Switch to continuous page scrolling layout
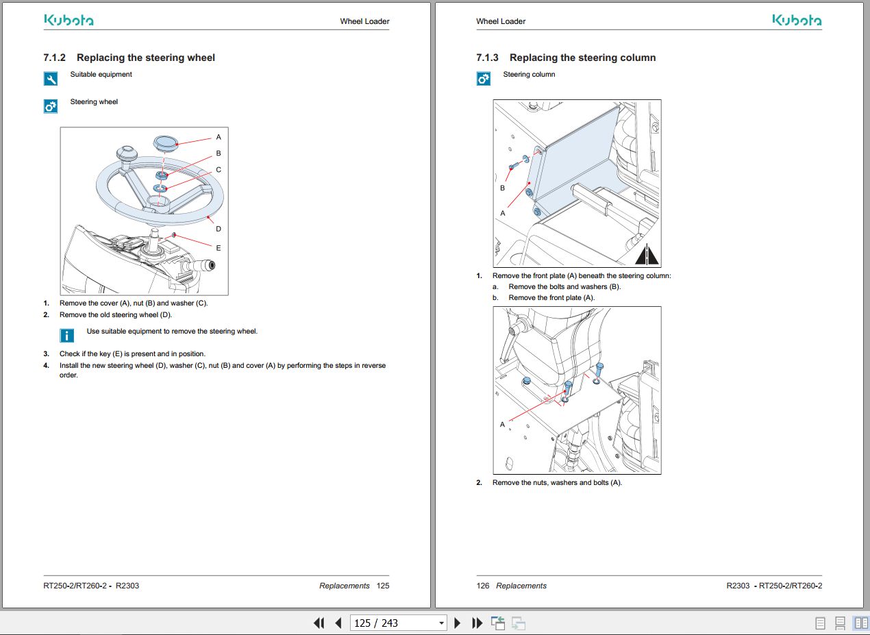 pos(840,623)
